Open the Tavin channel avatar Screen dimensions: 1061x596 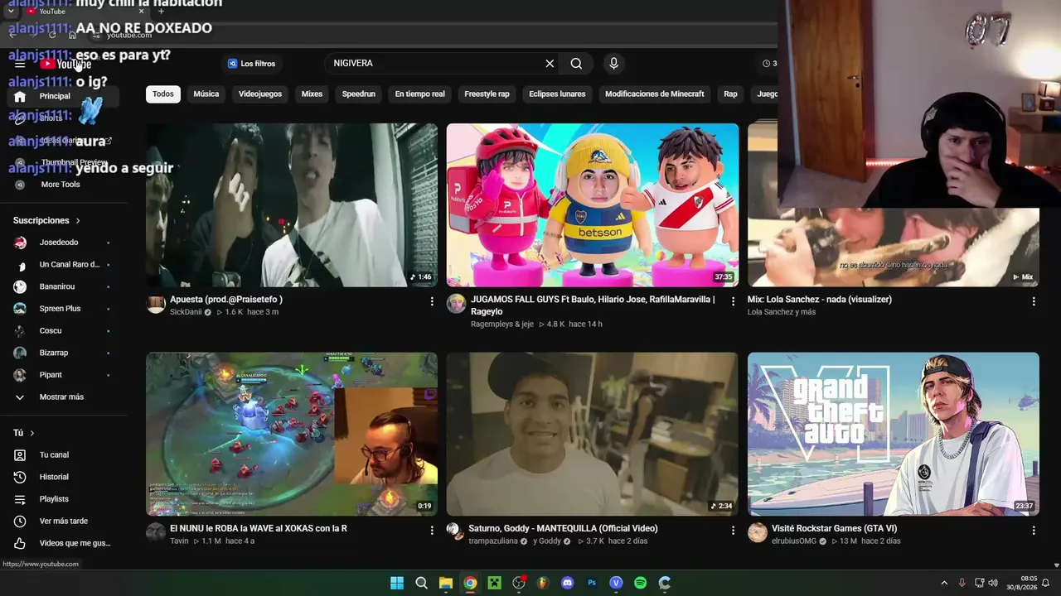click(x=156, y=532)
